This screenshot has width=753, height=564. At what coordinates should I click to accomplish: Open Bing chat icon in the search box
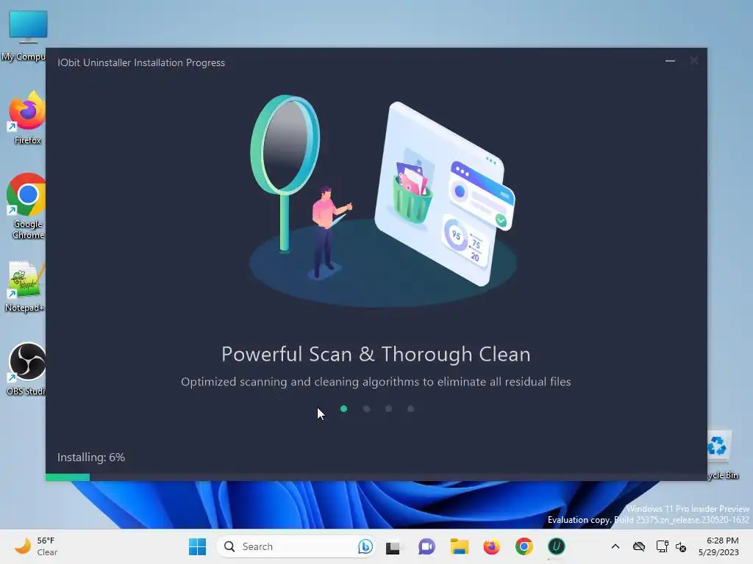365,546
